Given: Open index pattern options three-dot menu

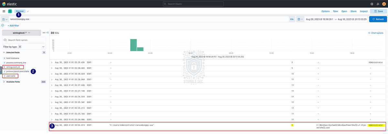Looking at the screenshot, I should (44, 33).
